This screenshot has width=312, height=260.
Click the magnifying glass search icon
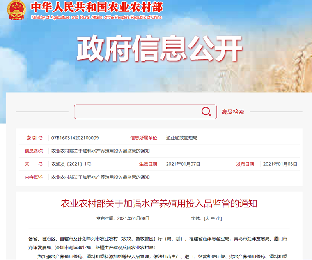tap(206, 112)
